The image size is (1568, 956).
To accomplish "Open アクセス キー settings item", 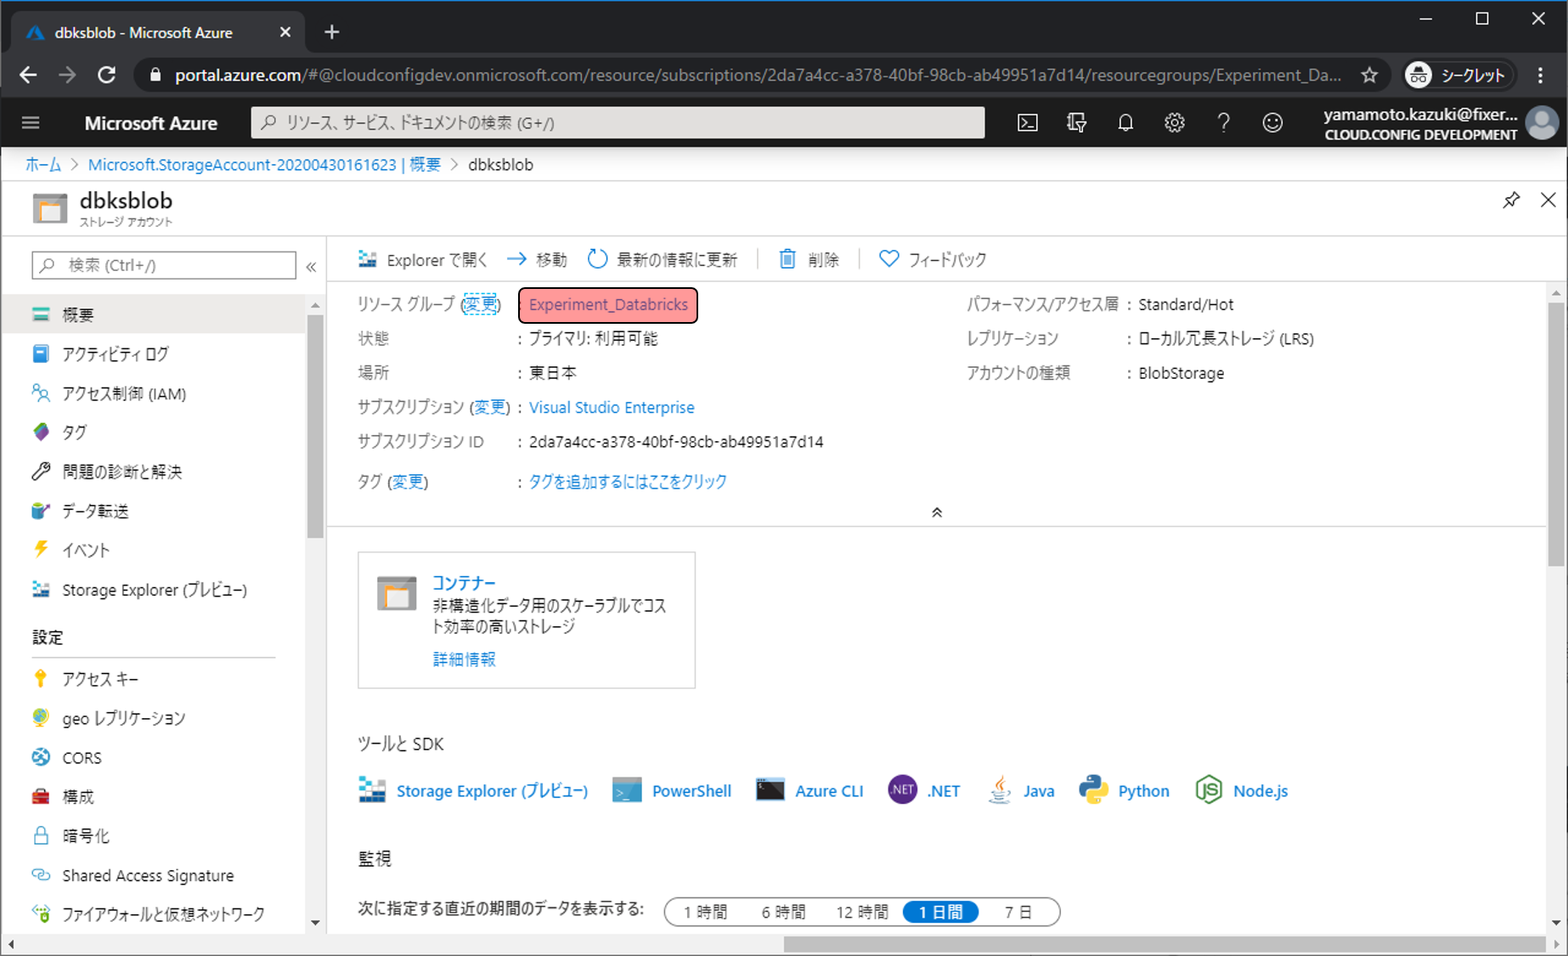I will point(99,679).
